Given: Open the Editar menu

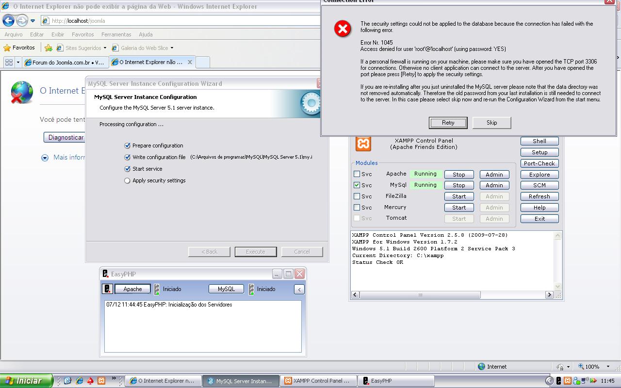Looking at the screenshot, I should tap(37, 34).
